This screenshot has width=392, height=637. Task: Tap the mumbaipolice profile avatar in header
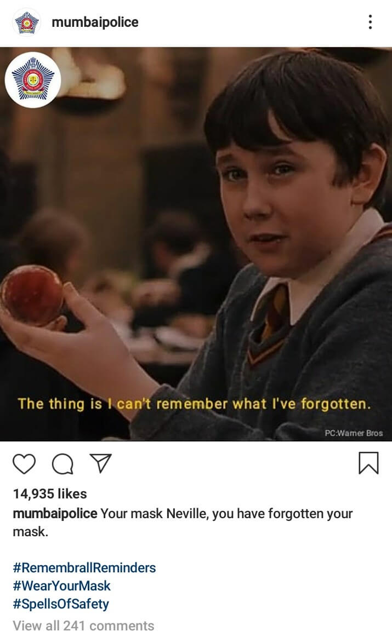coord(27,22)
